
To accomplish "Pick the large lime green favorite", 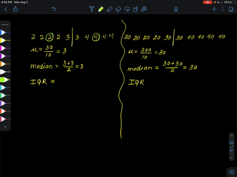I will (x=5, y=80).
